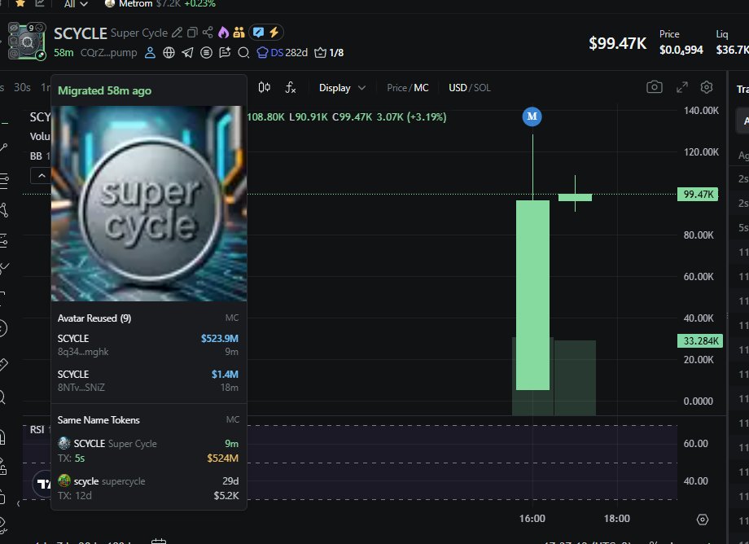Viewport: 749px width, 544px height.
Task: Open chart settings gear in the toolbar
Action: click(707, 88)
